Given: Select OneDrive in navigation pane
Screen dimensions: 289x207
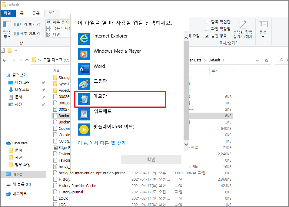Looking at the screenshot, I should point(17,143).
